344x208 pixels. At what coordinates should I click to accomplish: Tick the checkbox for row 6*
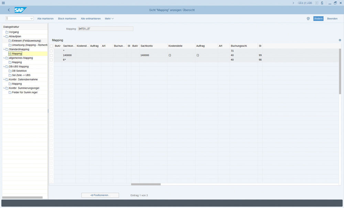[51, 60]
